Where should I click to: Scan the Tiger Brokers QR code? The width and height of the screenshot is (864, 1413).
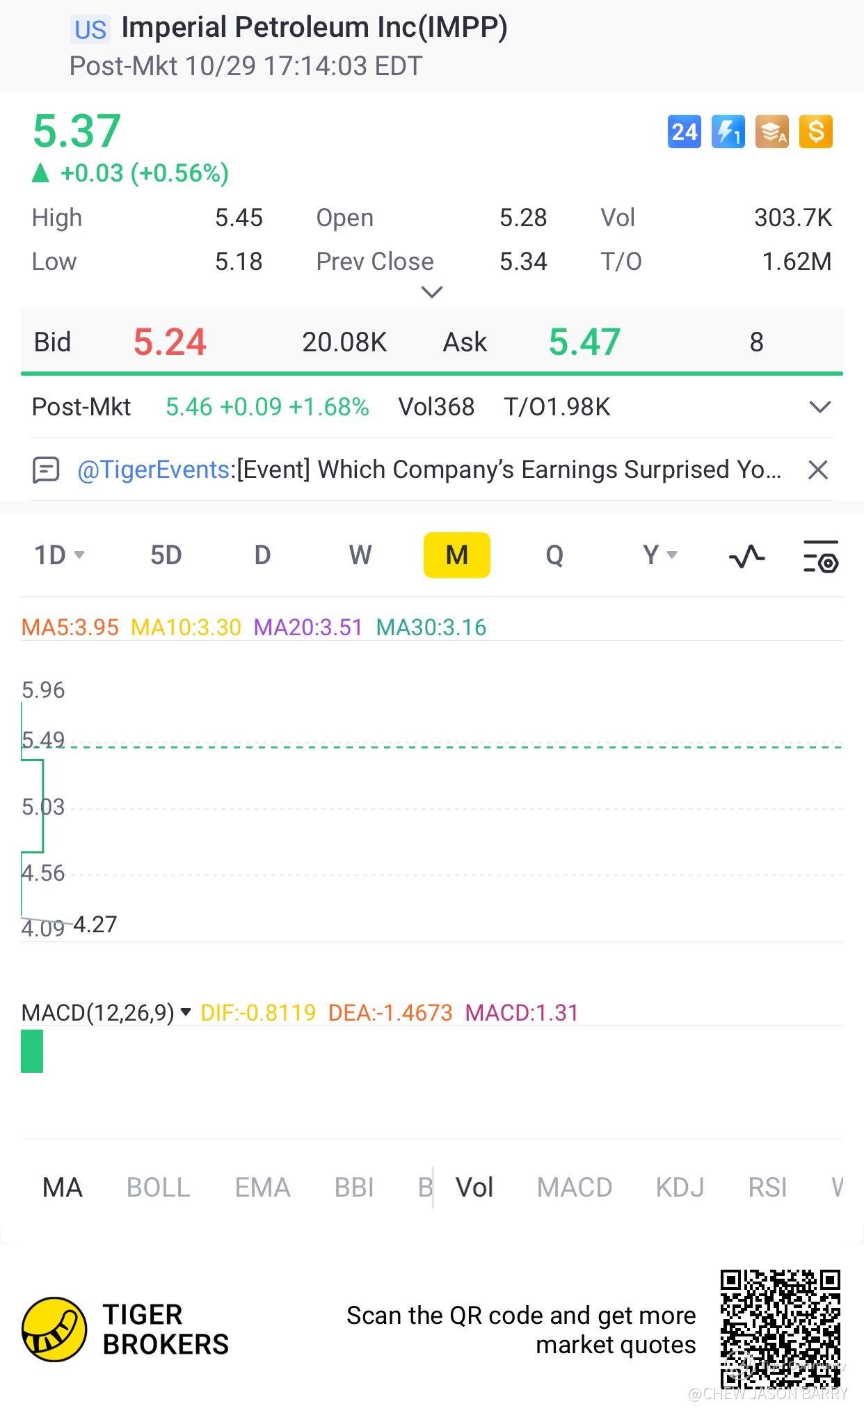coord(780,1329)
